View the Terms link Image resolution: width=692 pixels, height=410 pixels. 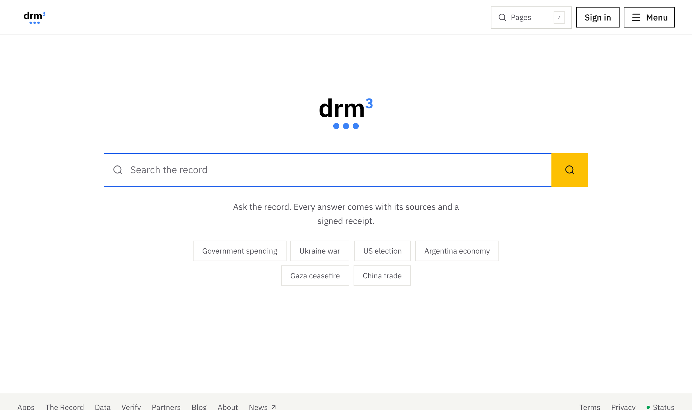coord(590,407)
